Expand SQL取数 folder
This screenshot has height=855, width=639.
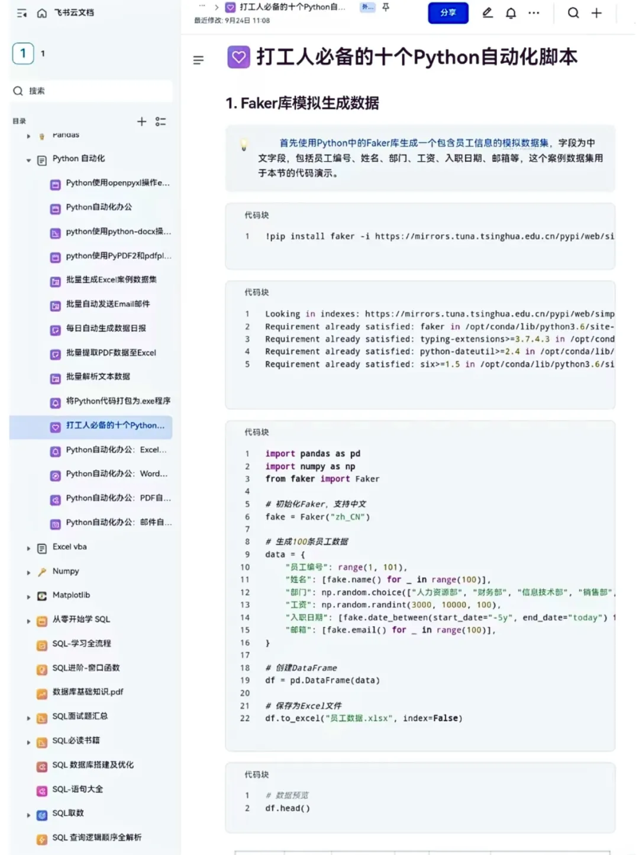[28, 815]
